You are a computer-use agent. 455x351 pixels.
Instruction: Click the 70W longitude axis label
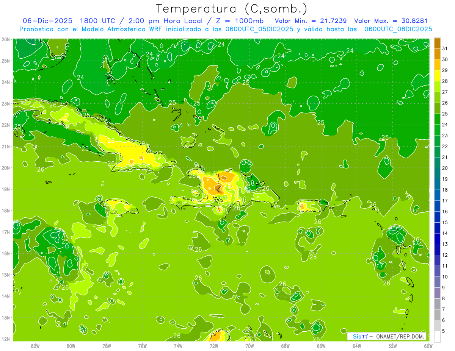(249, 346)
